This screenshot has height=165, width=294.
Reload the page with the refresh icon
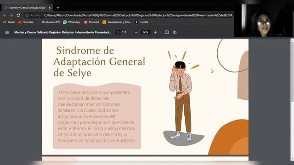click(18, 15)
